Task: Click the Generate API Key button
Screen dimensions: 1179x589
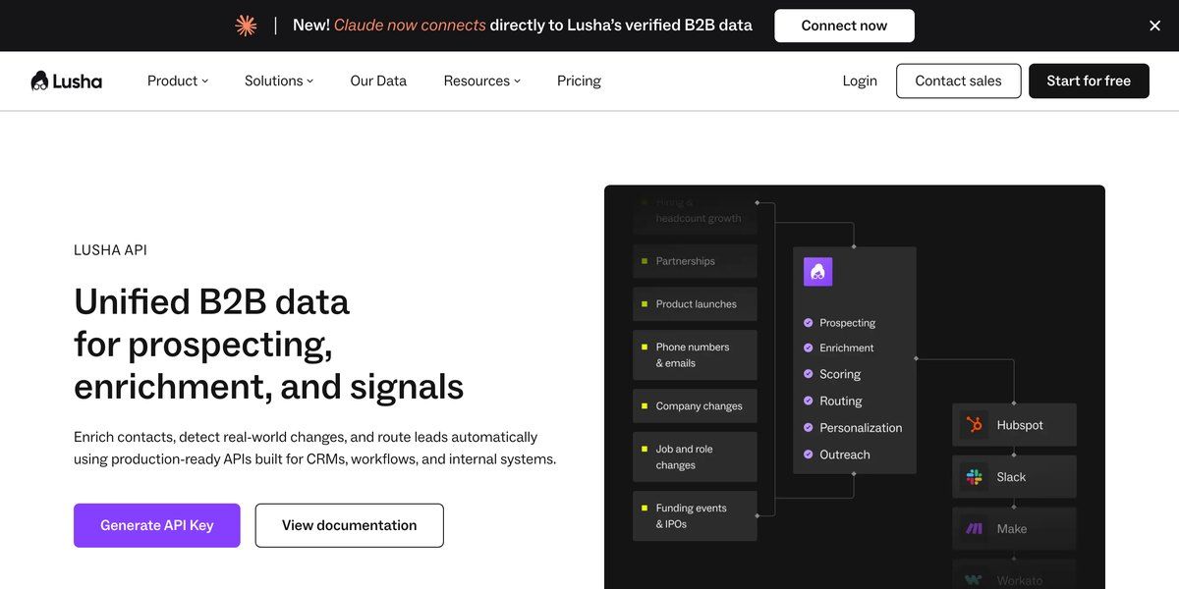Action: pyautogui.click(x=157, y=525)
